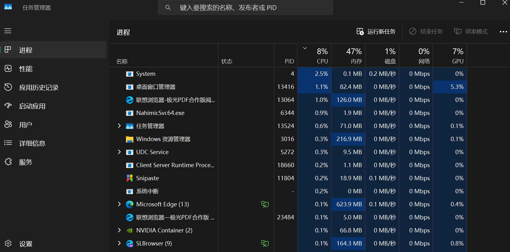Image resolution: width=510 pixels, height=252 pixels.
Task: Click the search magnifier icon
Action: tap(168, 7)
